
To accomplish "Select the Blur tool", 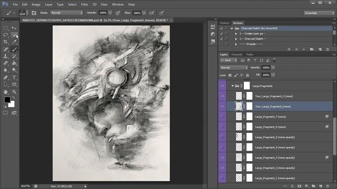I will [x=5, y=70].
